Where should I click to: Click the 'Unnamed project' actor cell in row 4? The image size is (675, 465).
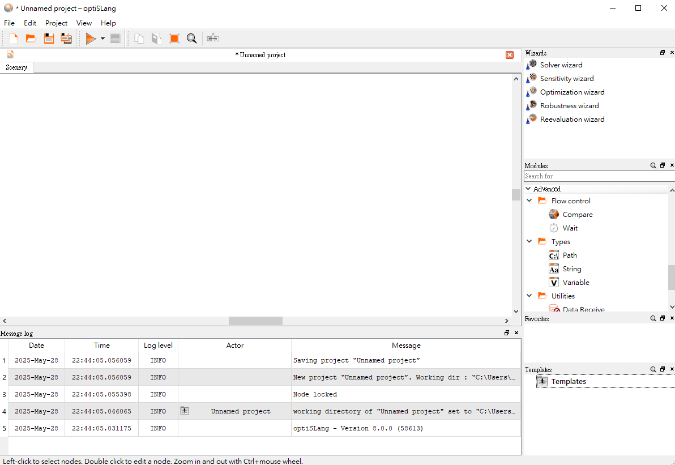click(234, 411)
